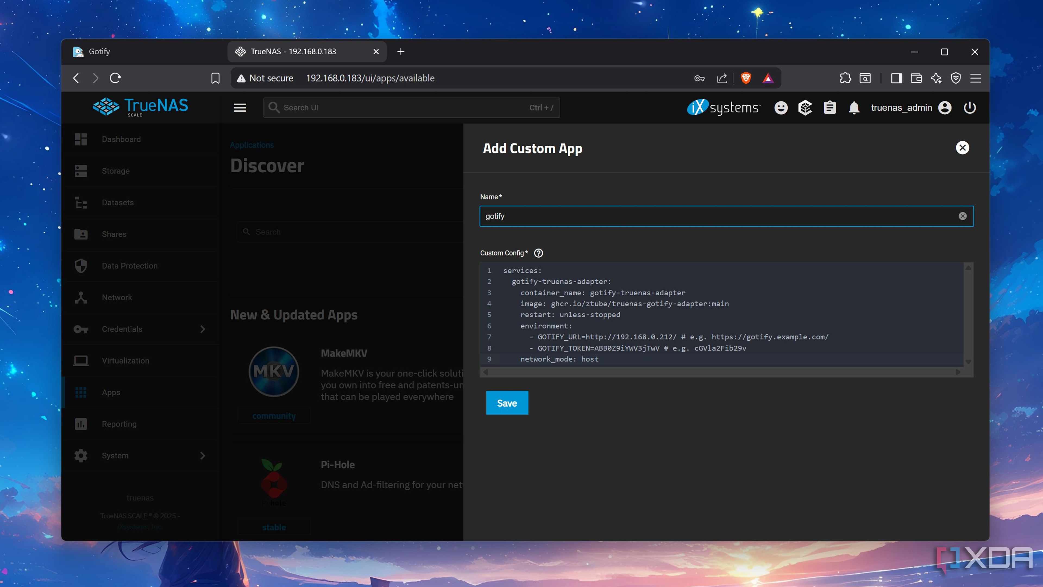The height and width of the screenshot is (587, 1043).
Task: Reload the page
Action: click(x=115, y=78)
